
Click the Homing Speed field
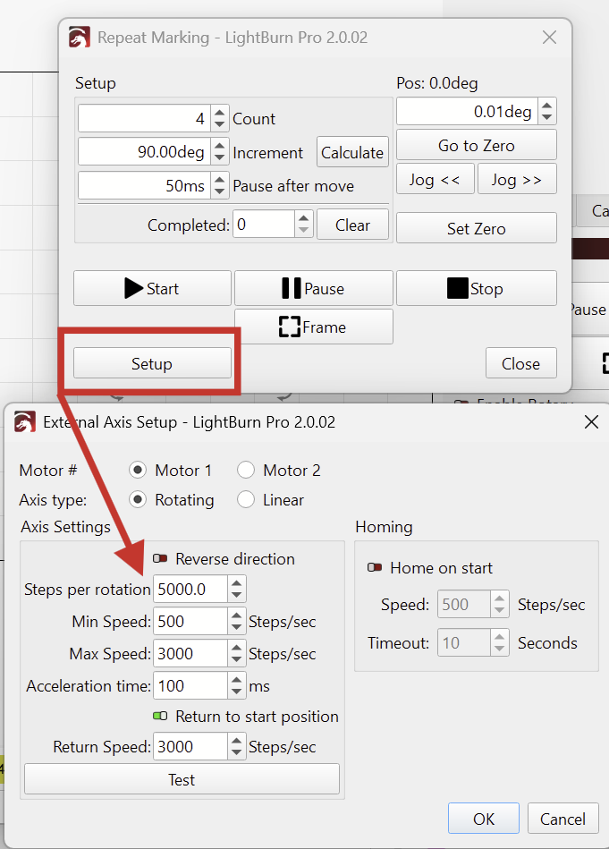tap(464, 604)
